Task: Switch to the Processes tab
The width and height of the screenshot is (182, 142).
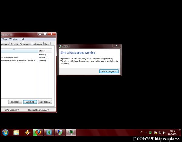Action: pyautogui.click(x=5, y=44)
